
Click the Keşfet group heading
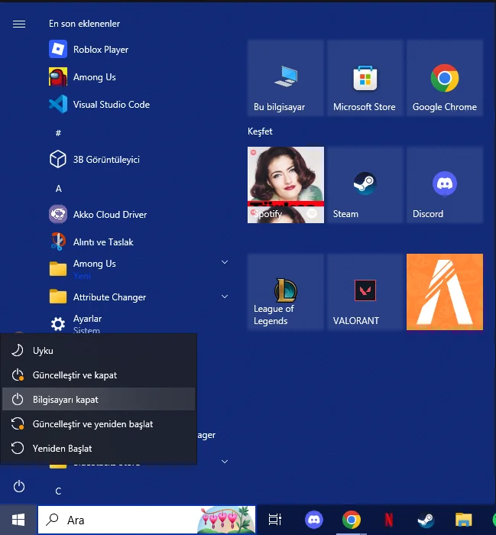coord(260,131)
